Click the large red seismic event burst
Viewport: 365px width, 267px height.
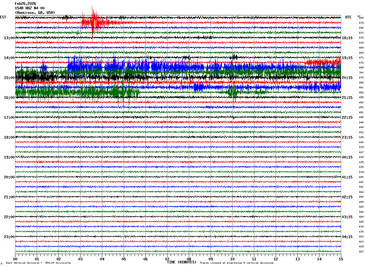coord(94,22)
